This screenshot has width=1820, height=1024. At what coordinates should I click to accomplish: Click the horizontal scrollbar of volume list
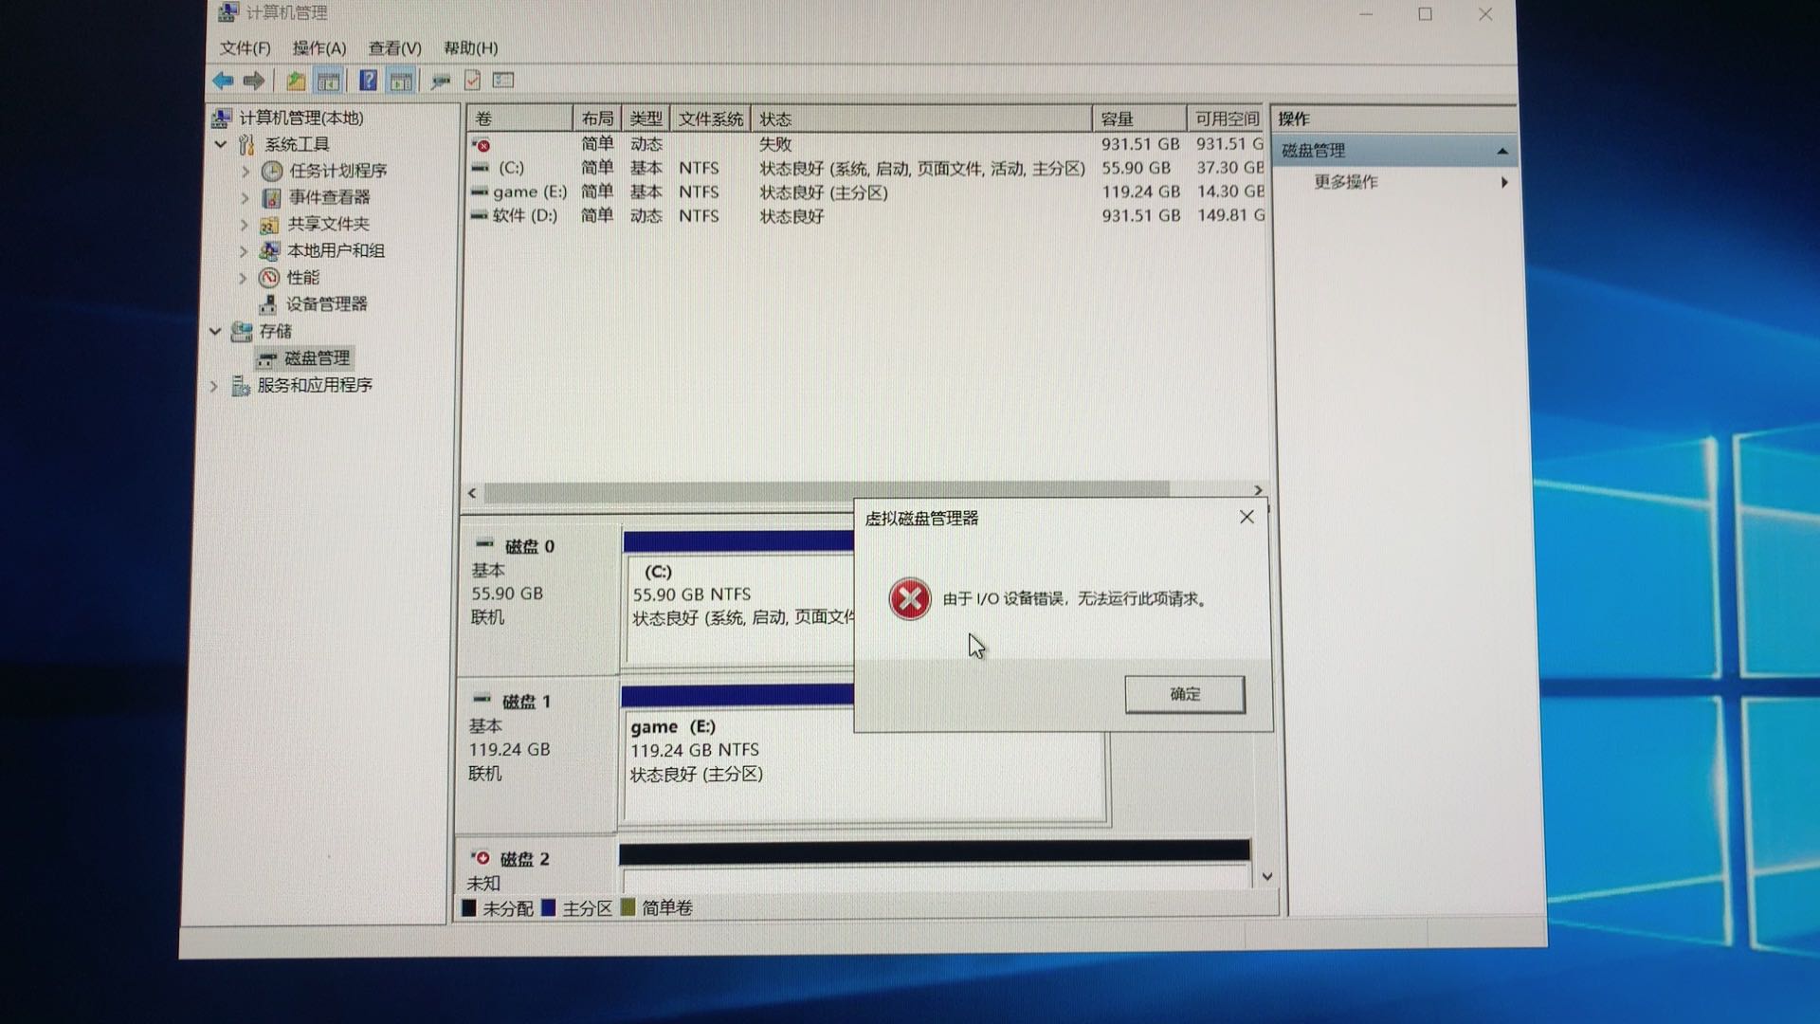tap(825, 491)
